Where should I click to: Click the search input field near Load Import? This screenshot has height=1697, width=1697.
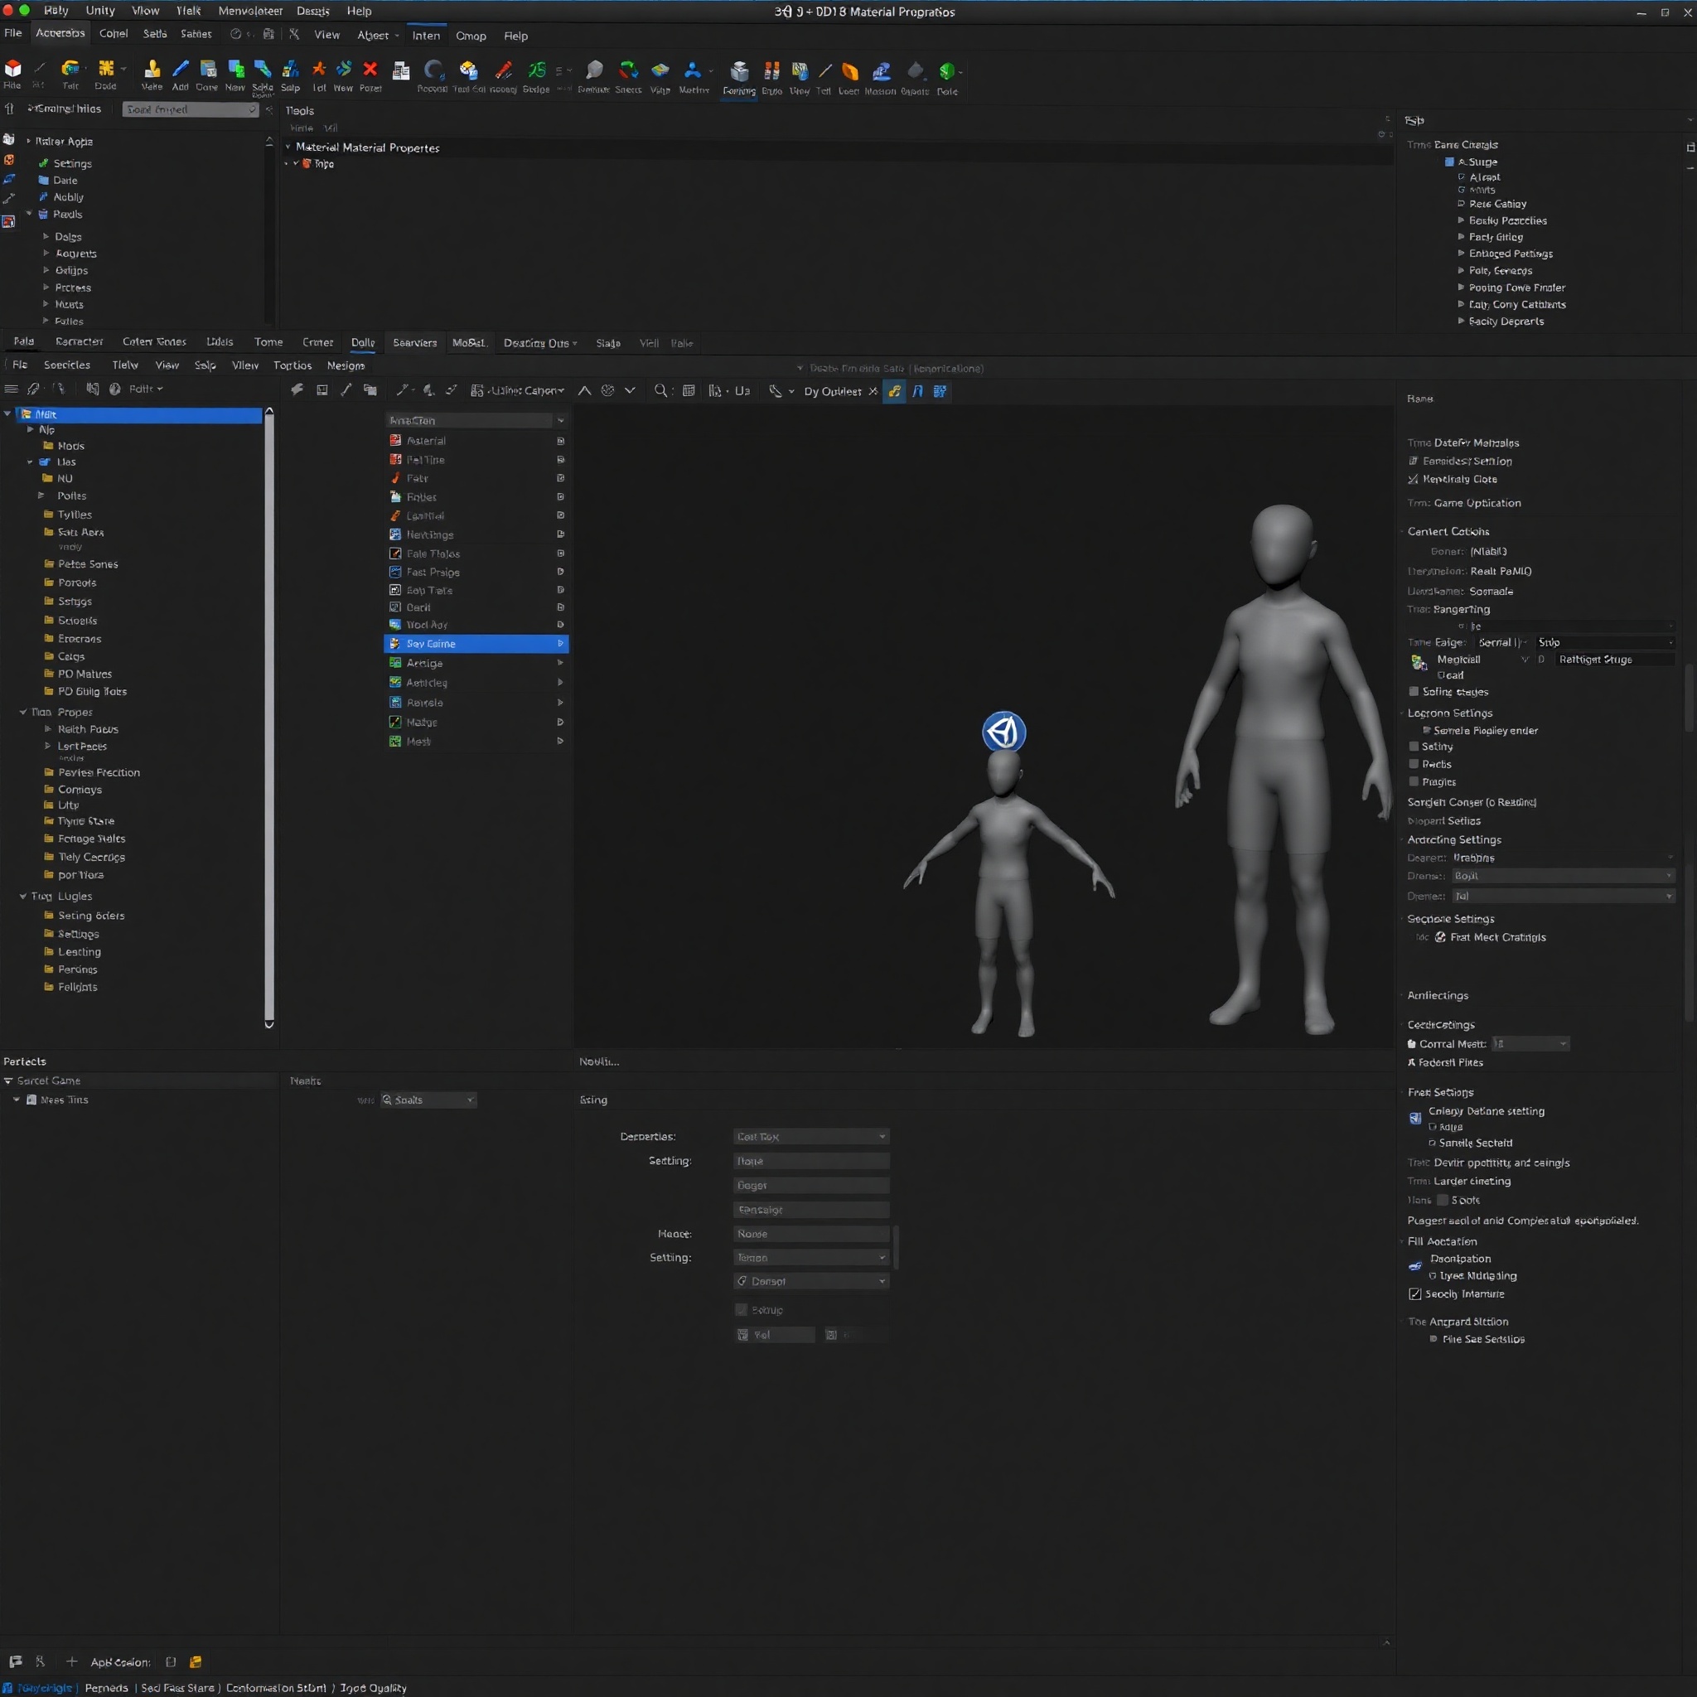(190, 109)
